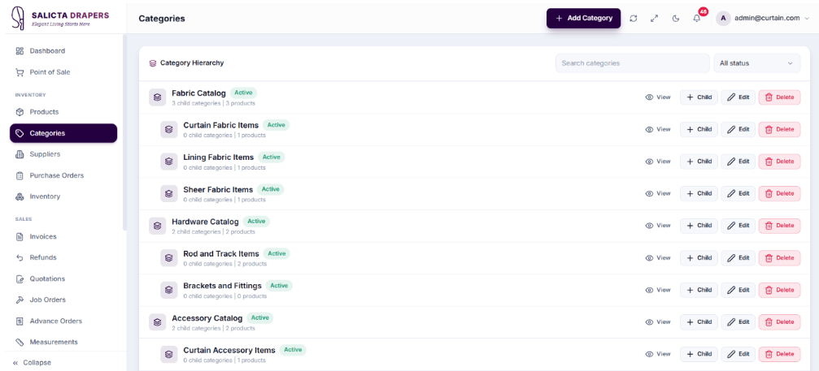Click the Sheer Fabric Items name text
This screenshot has height=371, width=819.
(x=218, y=190)
